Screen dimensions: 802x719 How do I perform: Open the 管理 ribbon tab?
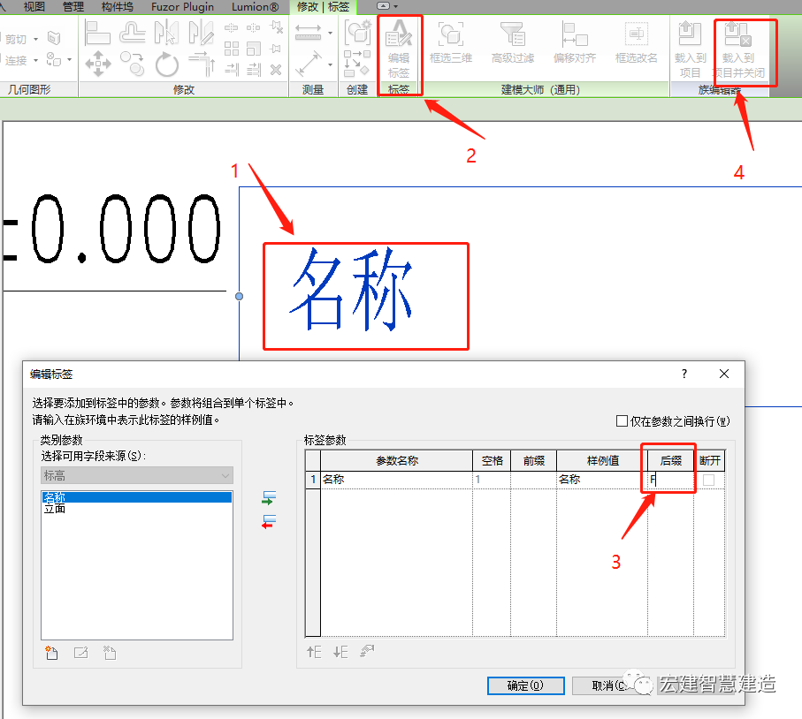(73, 7)
